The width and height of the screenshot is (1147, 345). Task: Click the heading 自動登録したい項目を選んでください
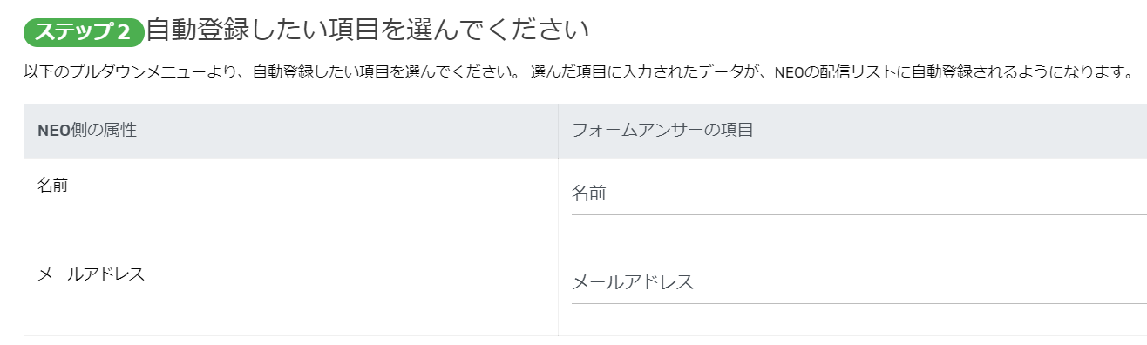coord(368,30)
